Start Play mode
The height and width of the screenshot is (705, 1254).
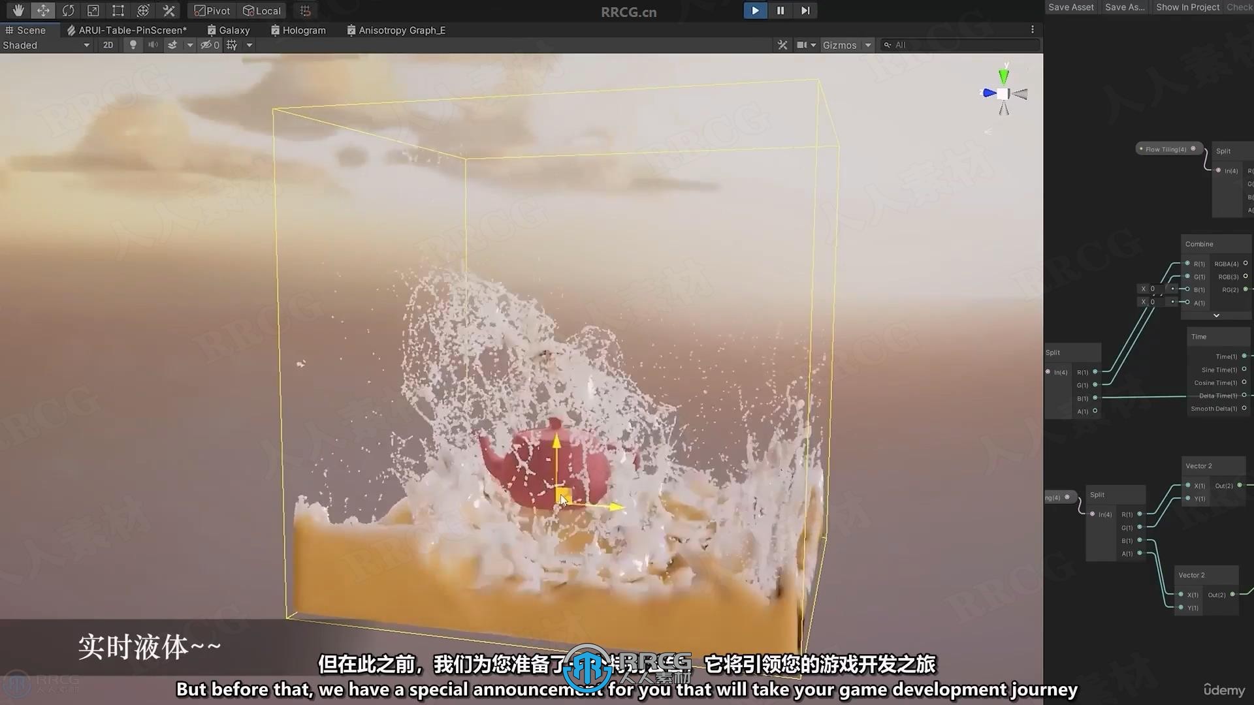(x=755, y=10)
